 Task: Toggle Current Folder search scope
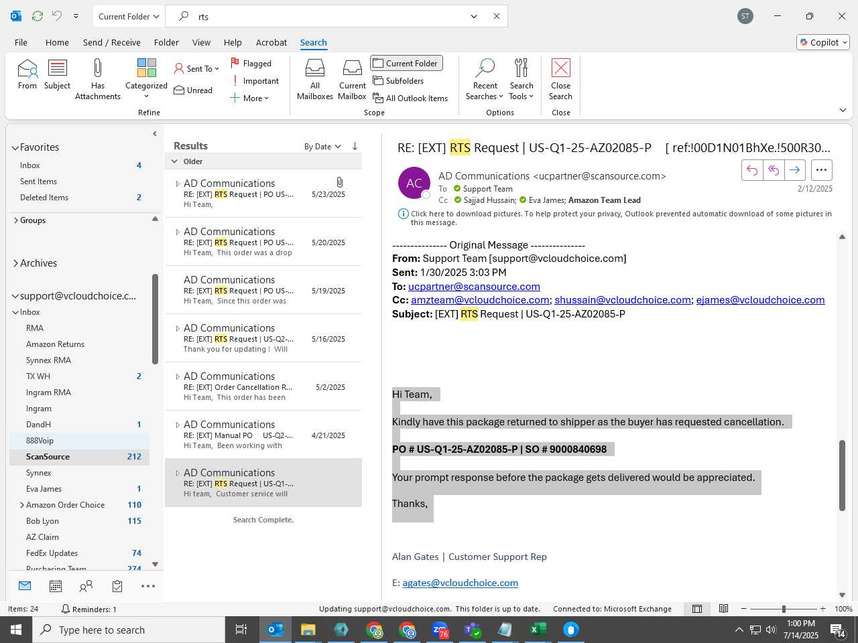(x=406, y=63)
